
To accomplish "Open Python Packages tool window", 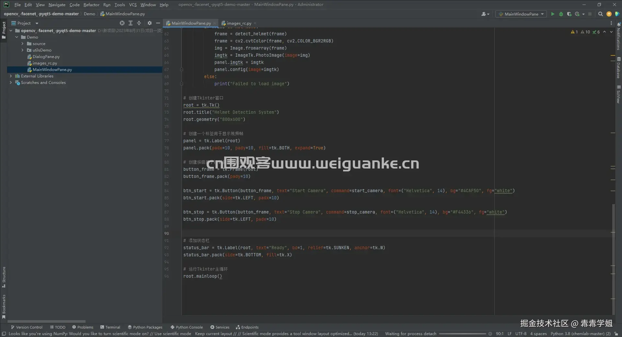I will click(145, 327).
